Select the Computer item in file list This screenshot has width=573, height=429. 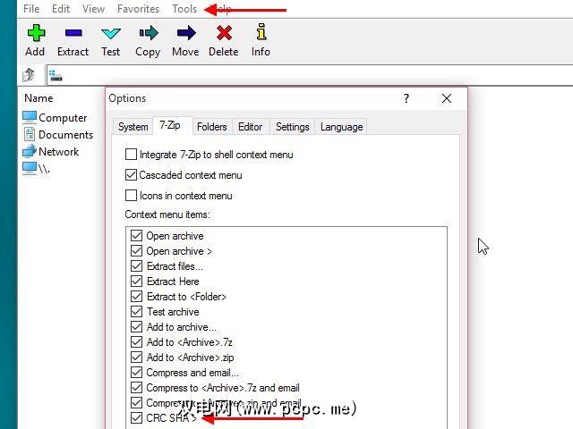tap(55, 117)
